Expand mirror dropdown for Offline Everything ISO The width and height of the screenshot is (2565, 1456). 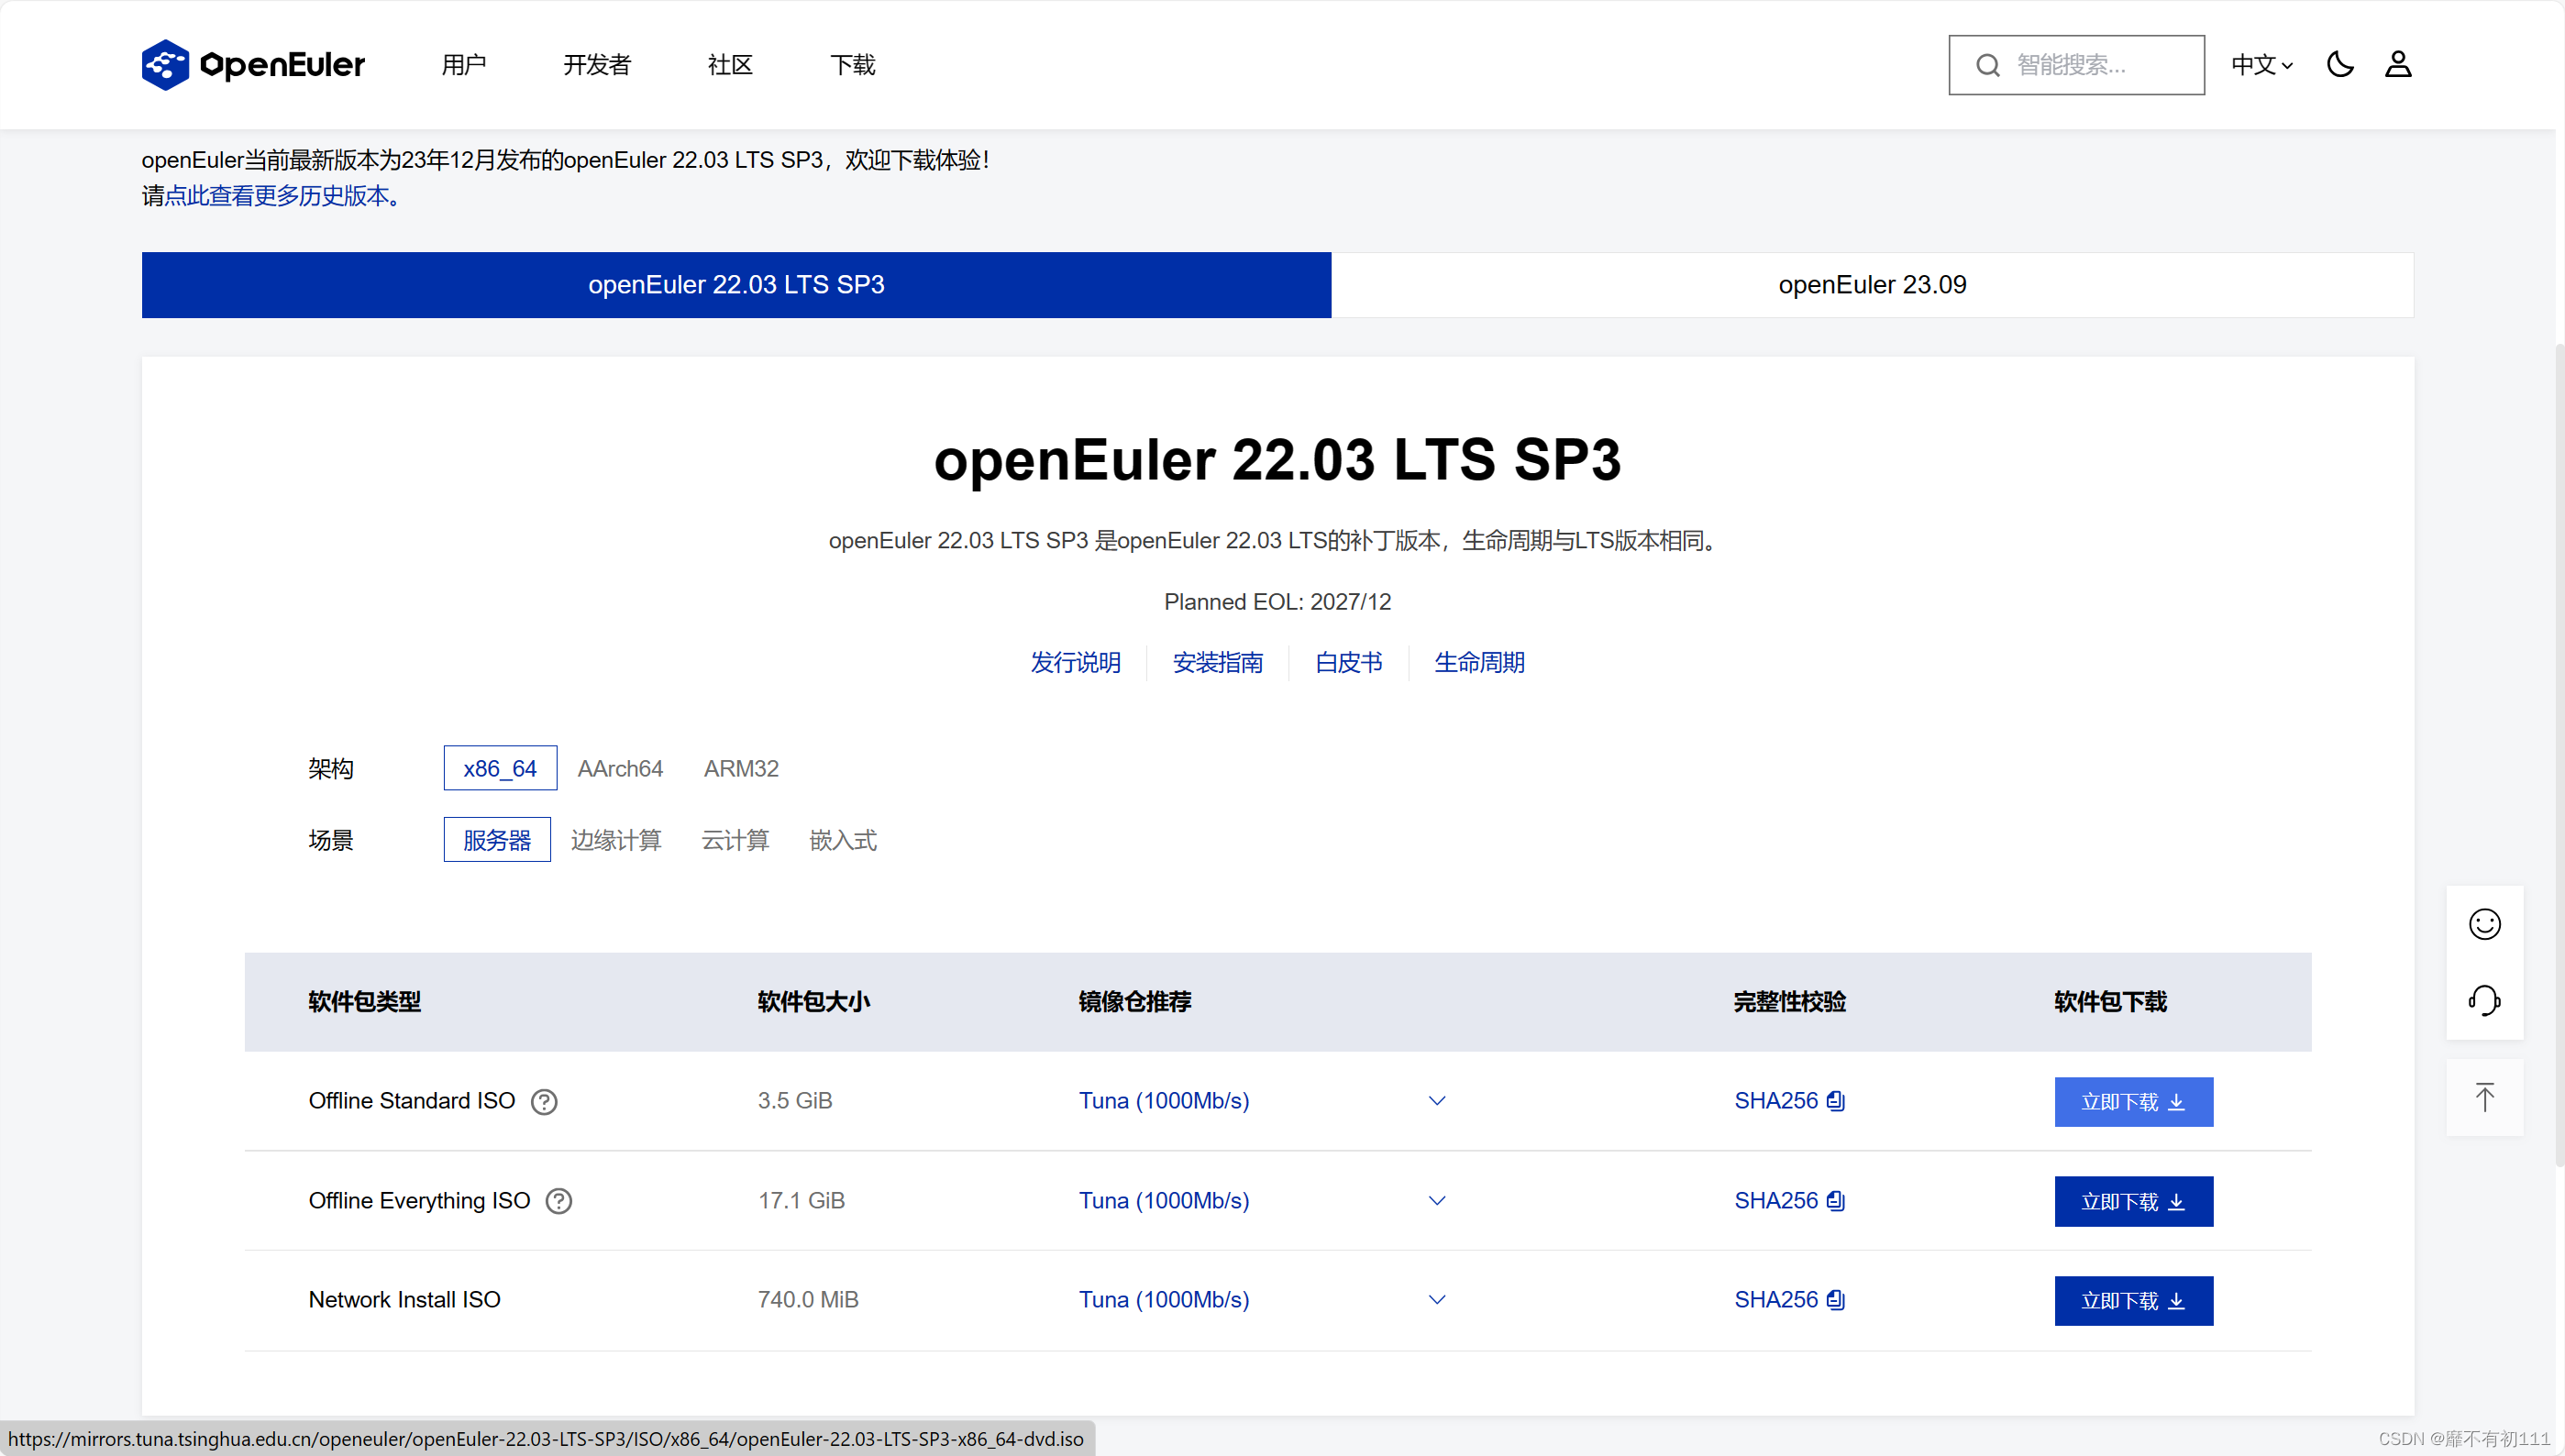click(x=1437, y=1201)
